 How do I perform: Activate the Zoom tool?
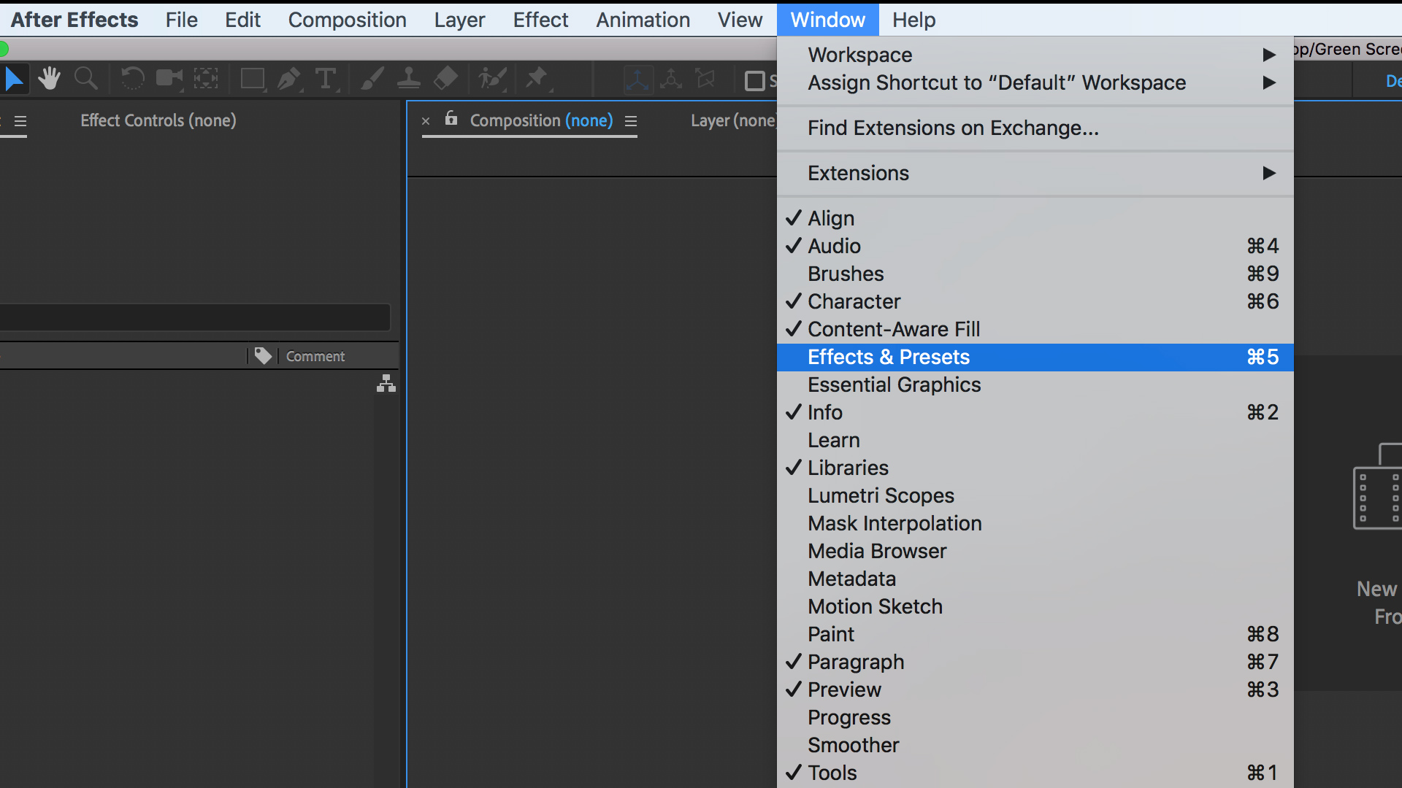tap(85, 78)
